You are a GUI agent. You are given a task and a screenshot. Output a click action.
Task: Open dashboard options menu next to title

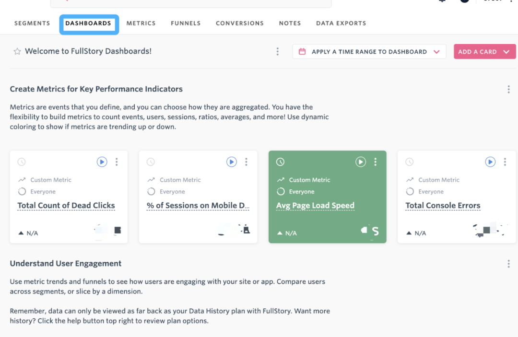click(278, 51)
